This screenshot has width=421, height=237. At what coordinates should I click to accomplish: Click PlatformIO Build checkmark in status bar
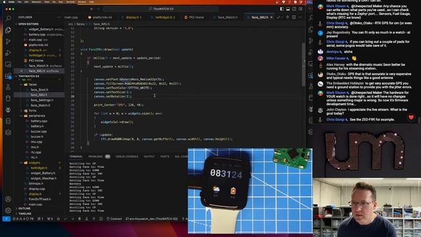[65, 219]
